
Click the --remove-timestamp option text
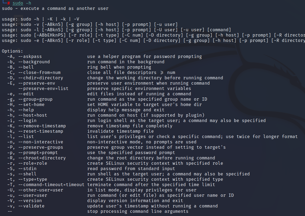coord(42,126)
